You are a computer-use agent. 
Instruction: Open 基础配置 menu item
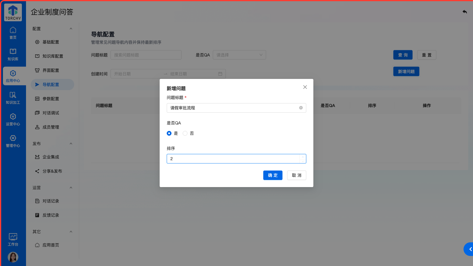pos(51,42)
